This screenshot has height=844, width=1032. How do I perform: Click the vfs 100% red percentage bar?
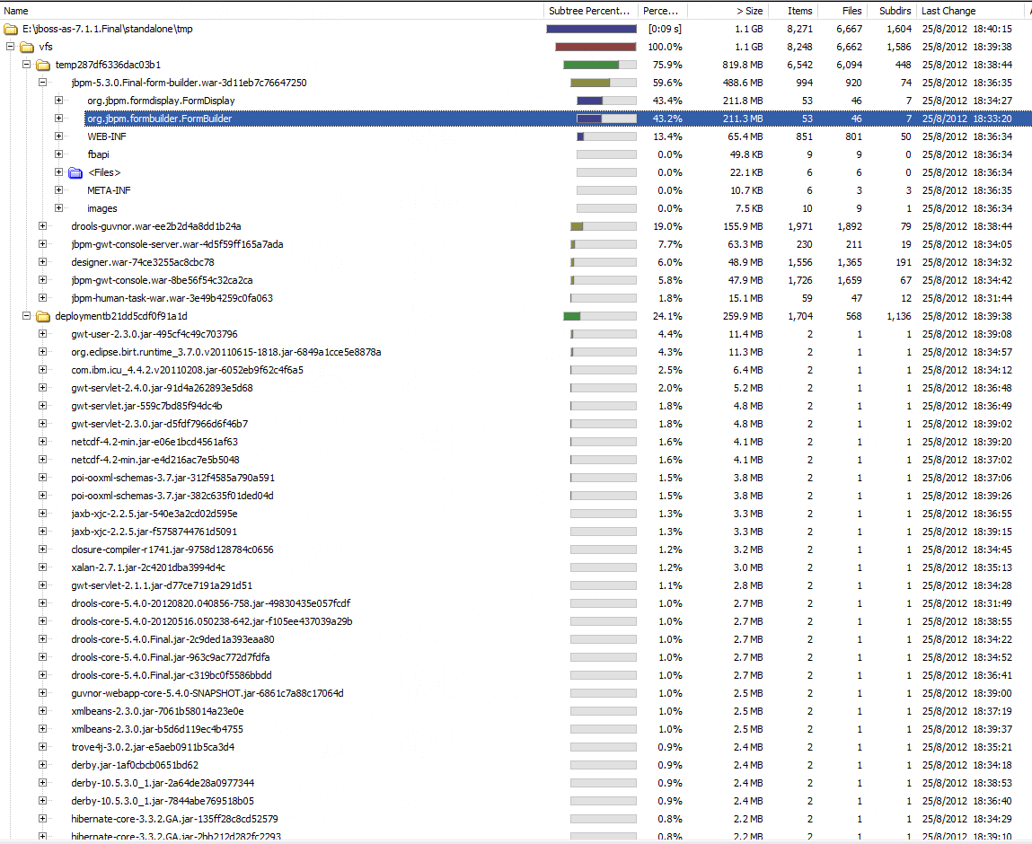tap(595, 47)
